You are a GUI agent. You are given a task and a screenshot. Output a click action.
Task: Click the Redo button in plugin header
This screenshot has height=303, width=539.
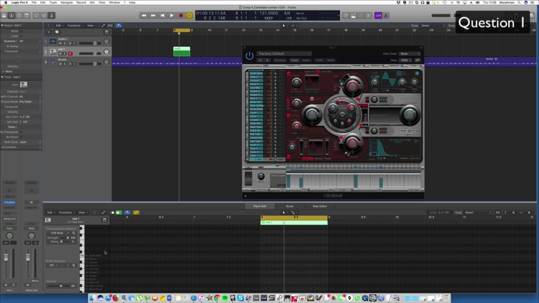point(331,60)
